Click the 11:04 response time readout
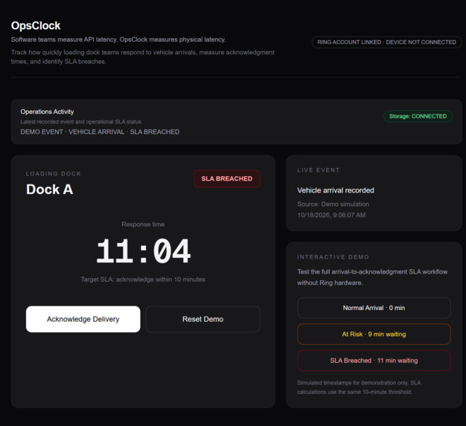 (x=143, y=251)
